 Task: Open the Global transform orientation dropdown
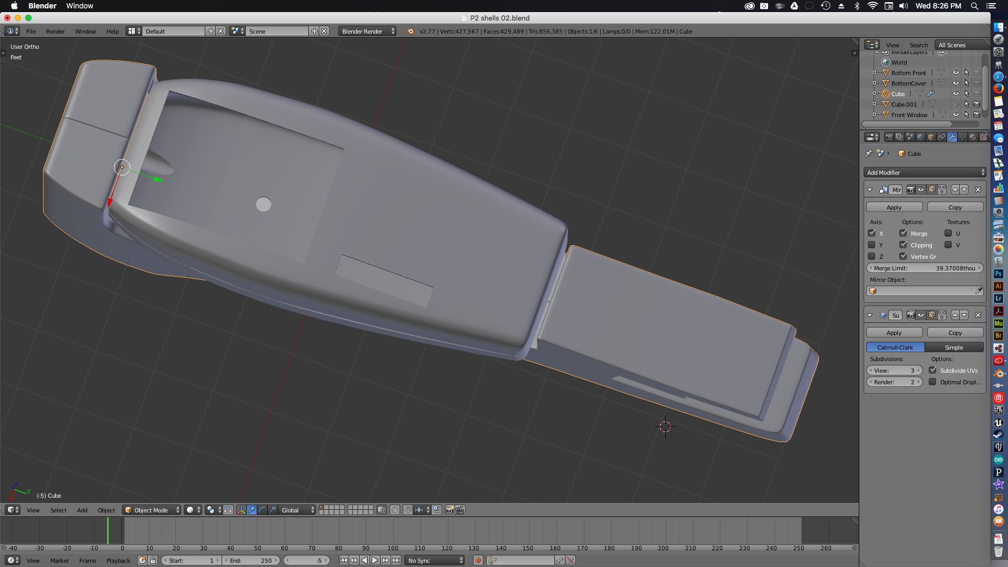click(298, 510)
